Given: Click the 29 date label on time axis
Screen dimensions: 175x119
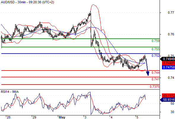Looking at the screenshot, I should (34, 117).
